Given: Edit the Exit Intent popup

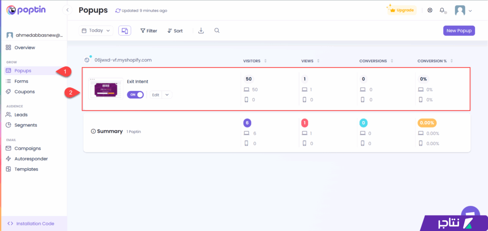Looking at the screenshot, I should [156, 95].
